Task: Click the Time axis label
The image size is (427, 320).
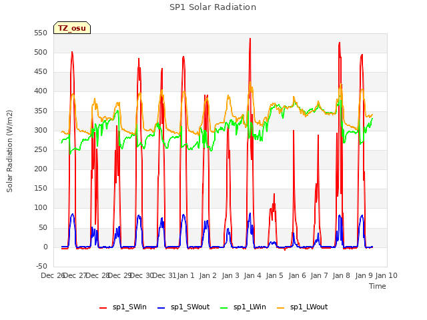Action: click(x=378, y=286)
